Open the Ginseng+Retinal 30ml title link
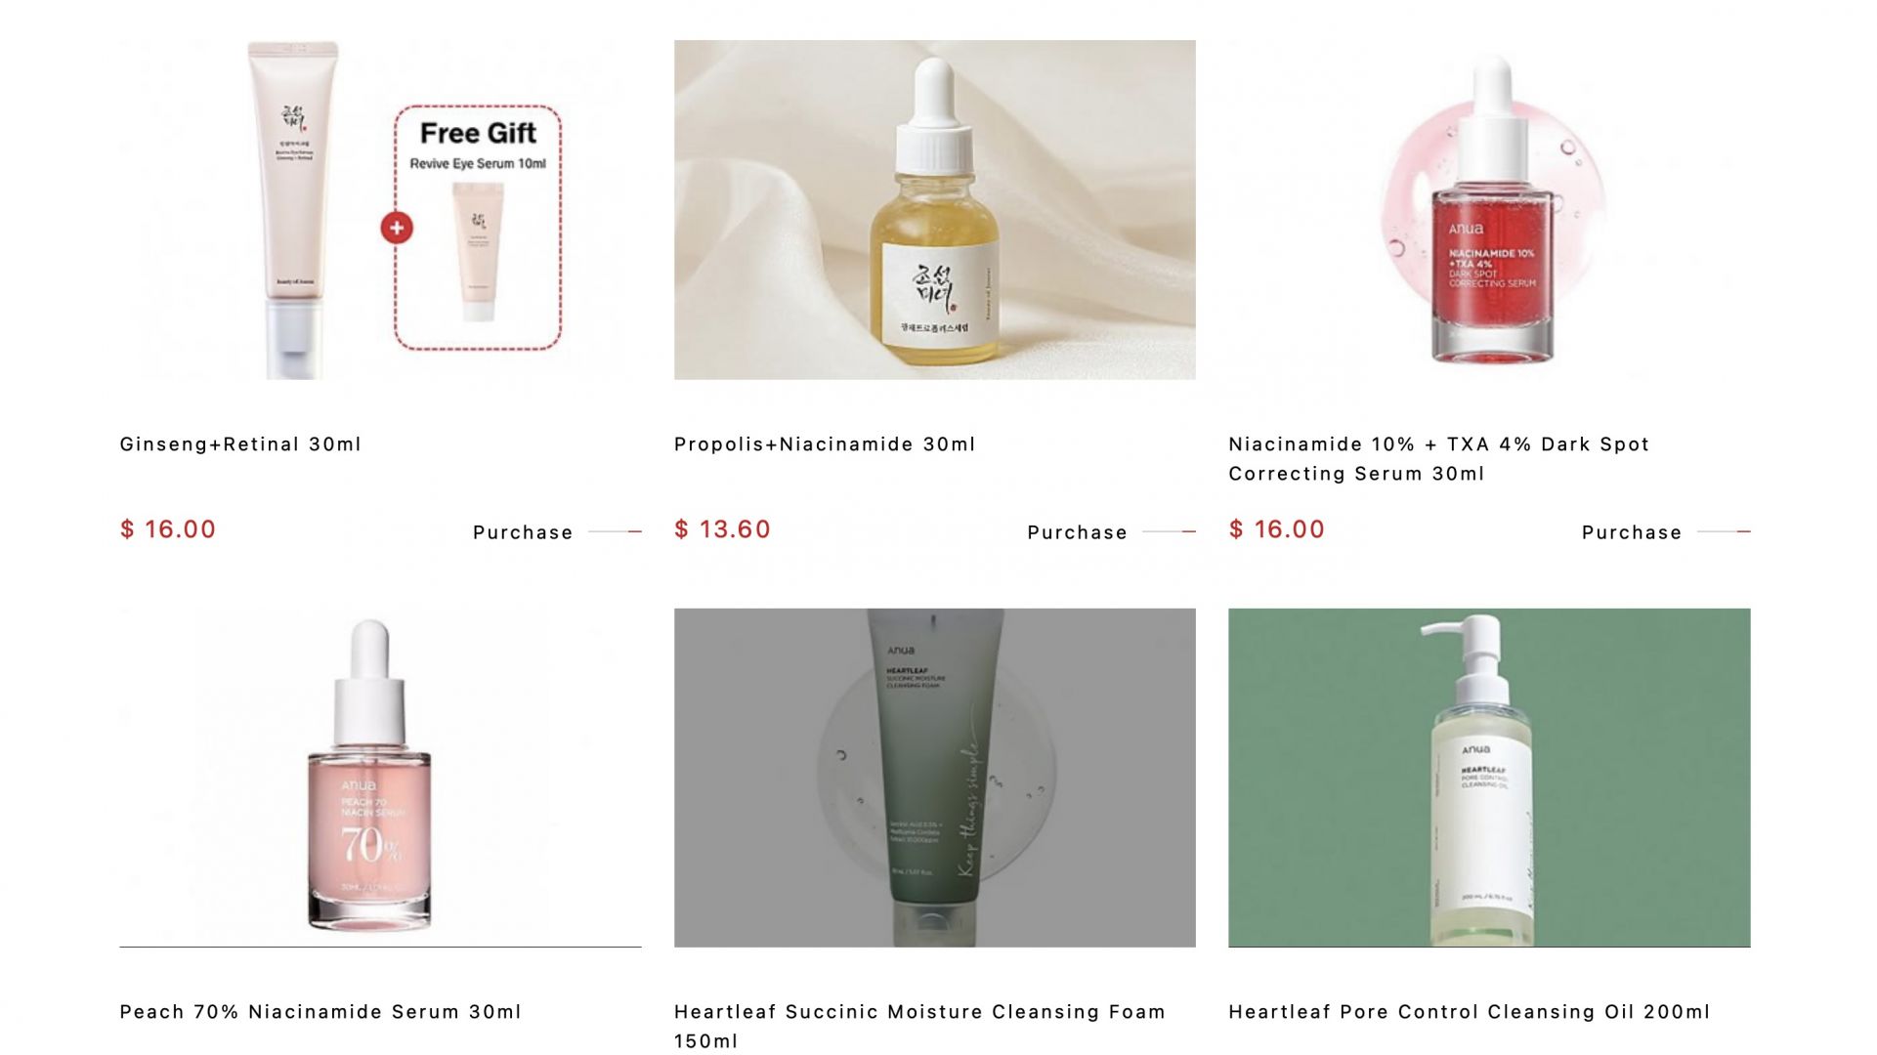1877x1055 pixels. point(240,444)
